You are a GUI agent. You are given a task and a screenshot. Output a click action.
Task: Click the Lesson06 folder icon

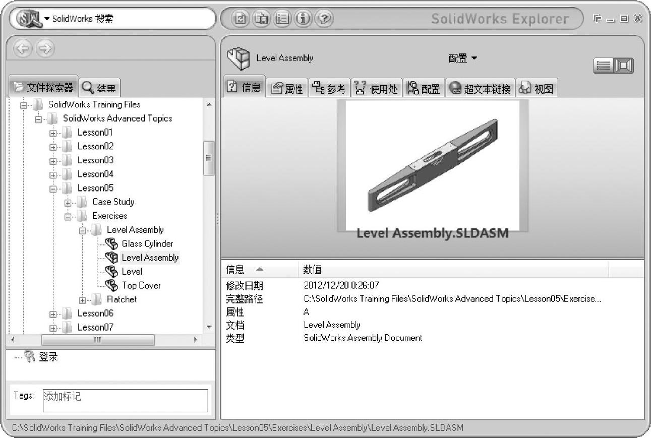68,314
